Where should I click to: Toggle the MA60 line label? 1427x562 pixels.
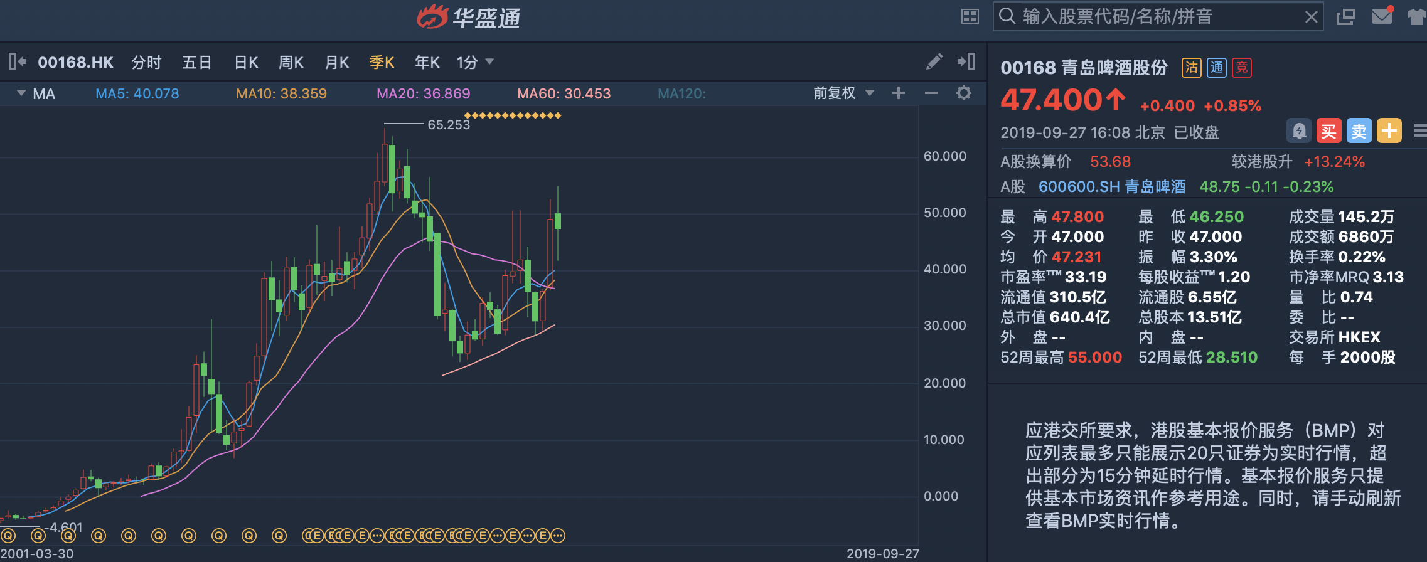pos(564,93)
